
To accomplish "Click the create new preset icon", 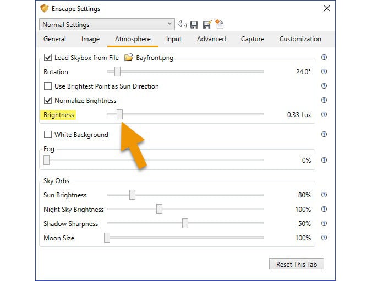I will (220, 24).
